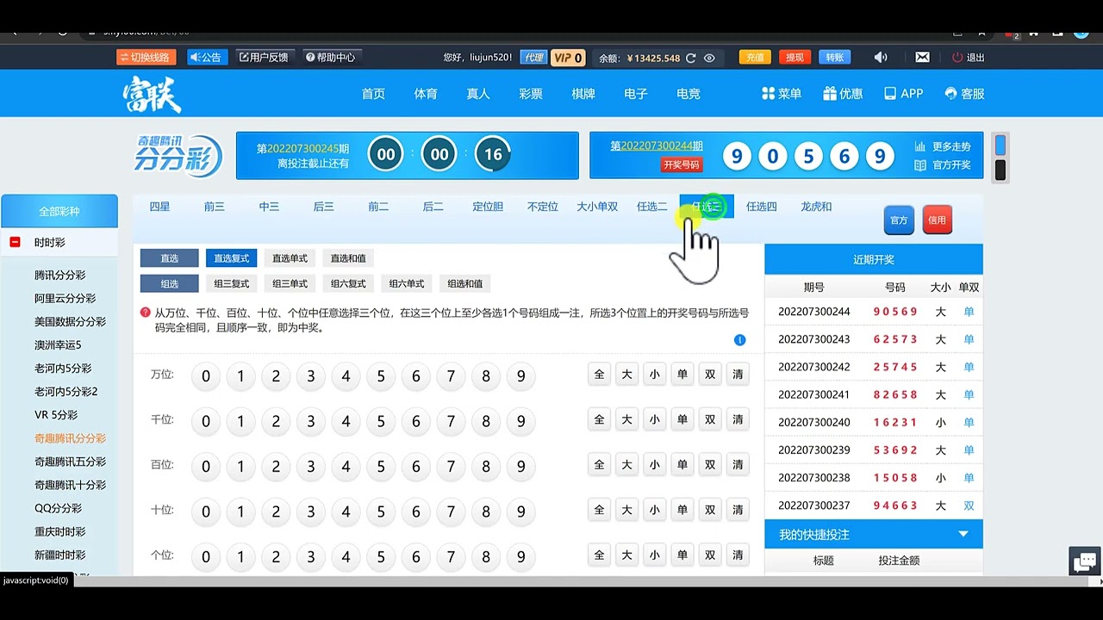Open 官方开奖 official draw link
Viewport: 1103px width, 620px height.
tap(942, 165)
